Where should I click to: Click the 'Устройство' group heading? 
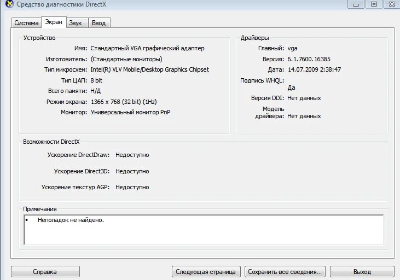tap(39, 38)
